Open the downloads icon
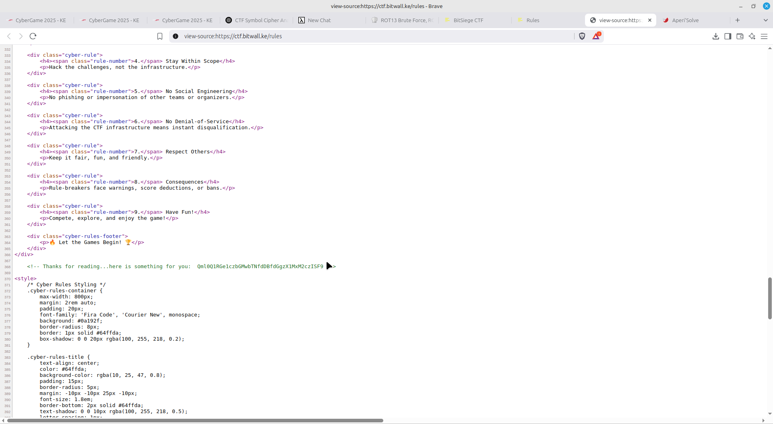 click(x=715, y=36)
